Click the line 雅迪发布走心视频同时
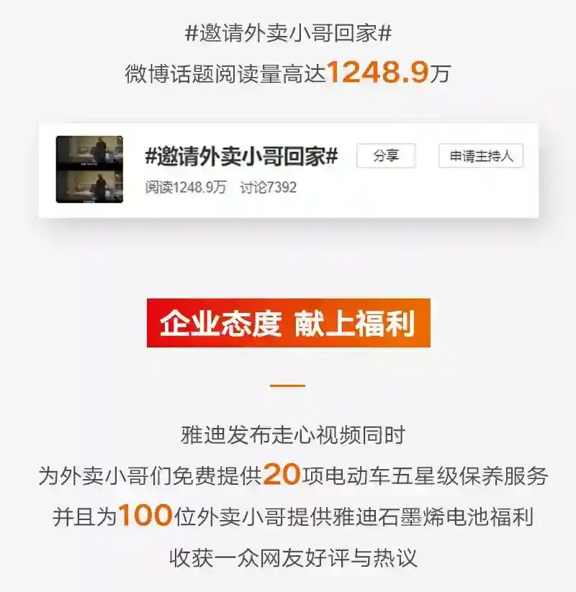The height and width of the screenshot is (592, 576). coord(293,435)
